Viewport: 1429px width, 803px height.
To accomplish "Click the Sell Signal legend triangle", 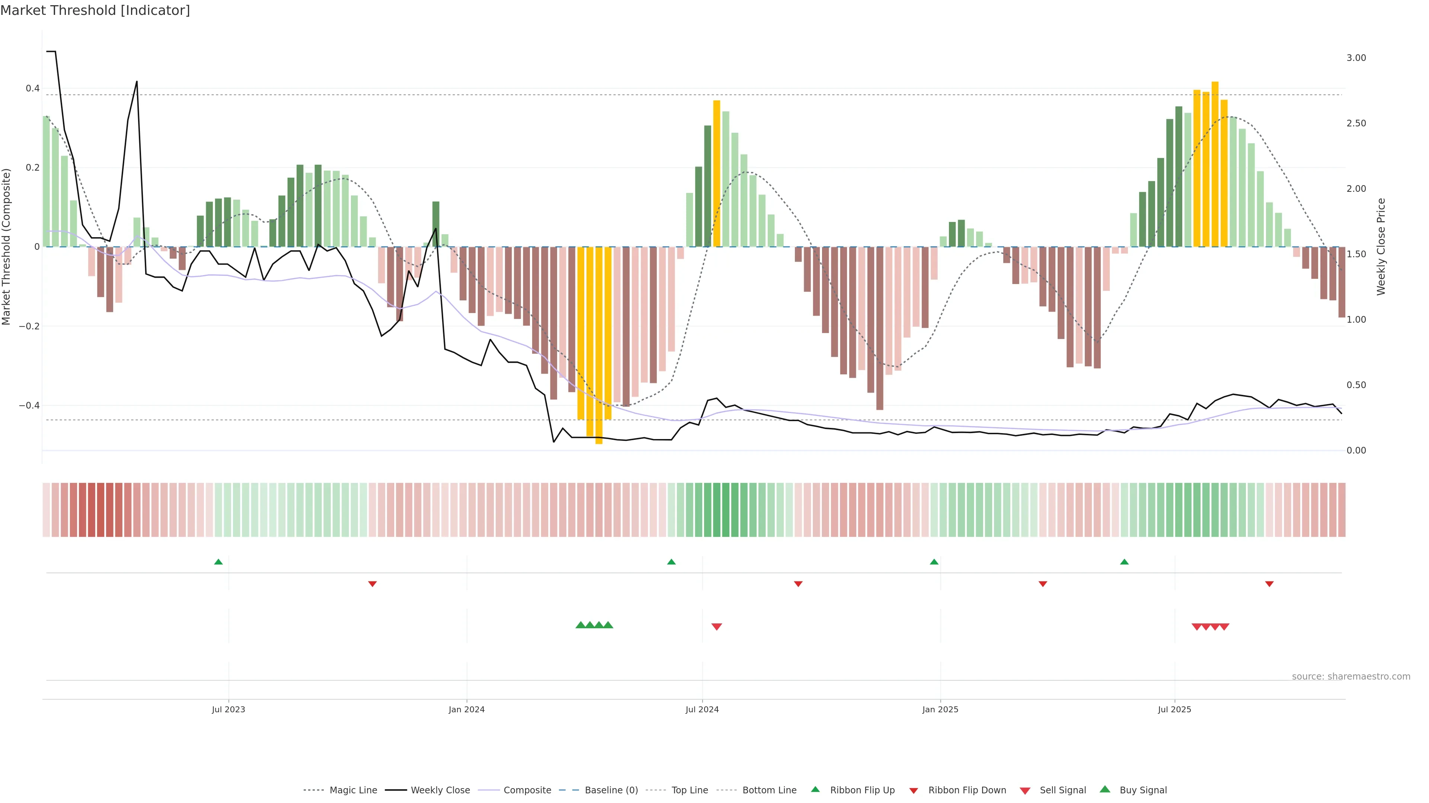I will click(x=1024, y=791).
